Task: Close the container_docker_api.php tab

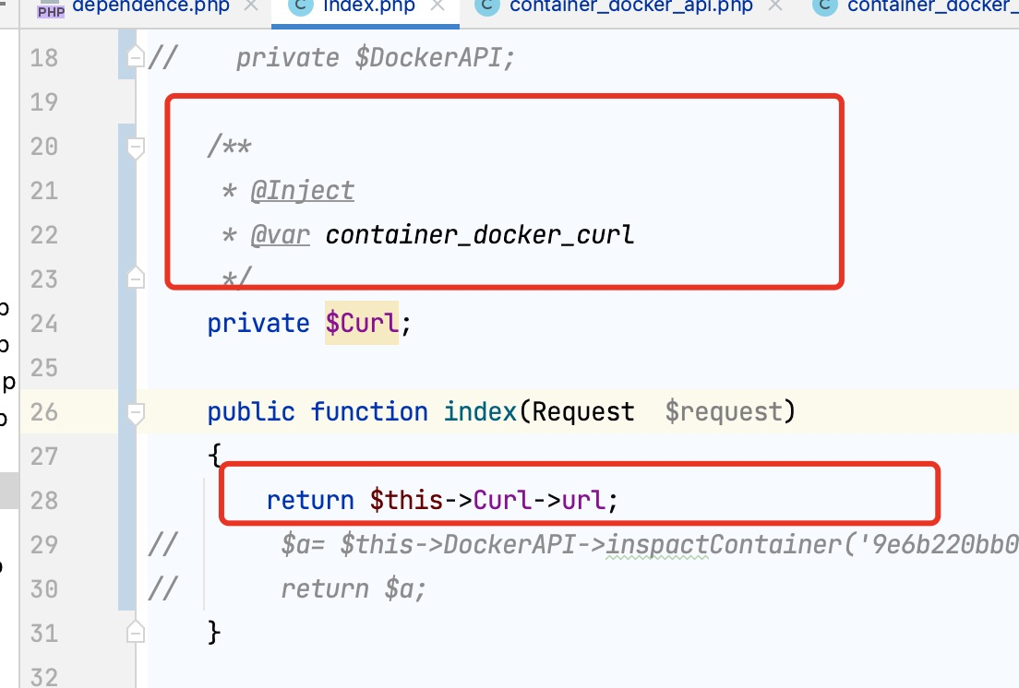Action: 774,6
